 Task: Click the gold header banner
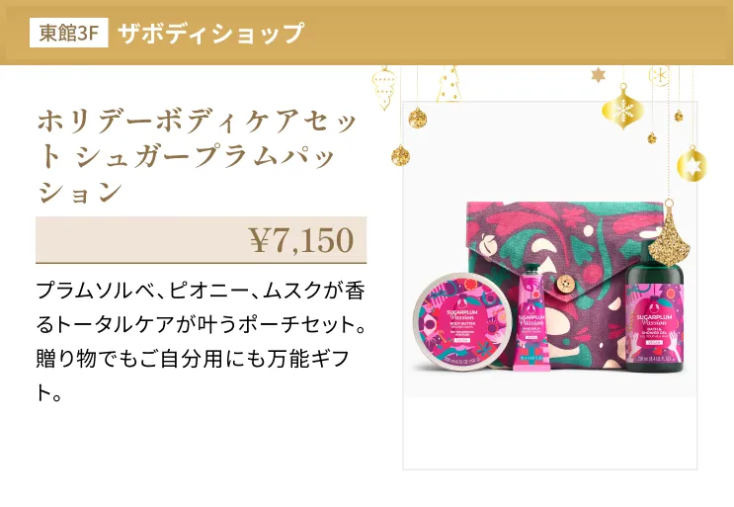tap(367, 33)
